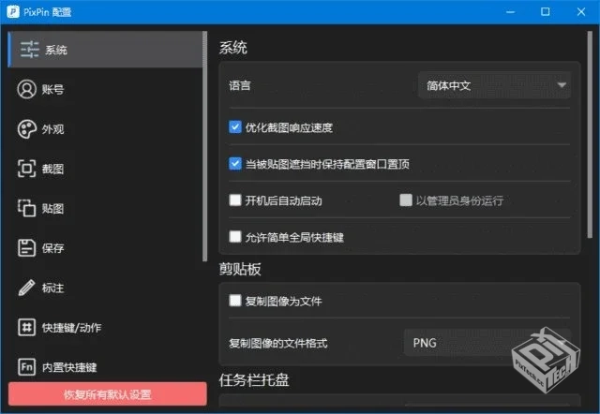The height and width of the screenshot is (414, 600).
Task: Select the 系统 settings category label
Action: pyautogui.click(x=56, y=50)
